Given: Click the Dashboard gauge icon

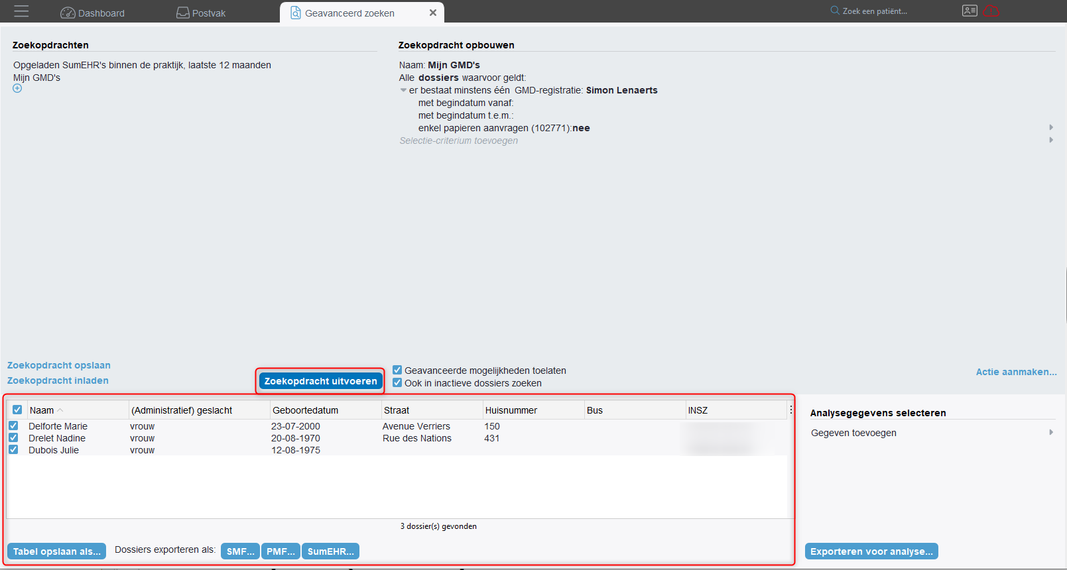Looking at the screenshot, I should [68, 13].
